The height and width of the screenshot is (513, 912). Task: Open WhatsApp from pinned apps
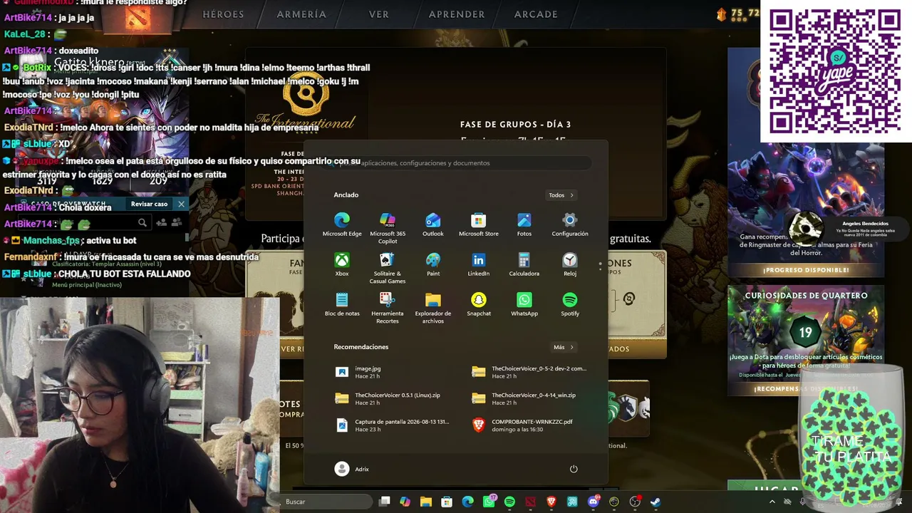point(524,304)
